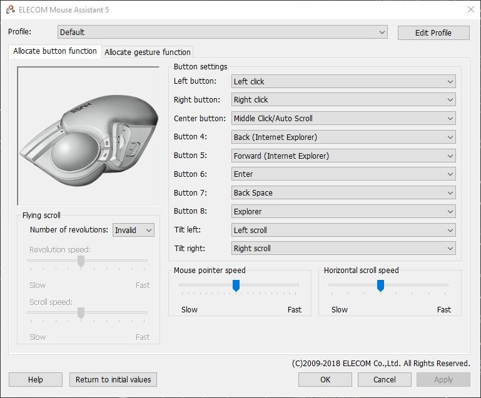
Task: Expand Button 8 dropdown showing Explorer
Action: coord(343,211)
